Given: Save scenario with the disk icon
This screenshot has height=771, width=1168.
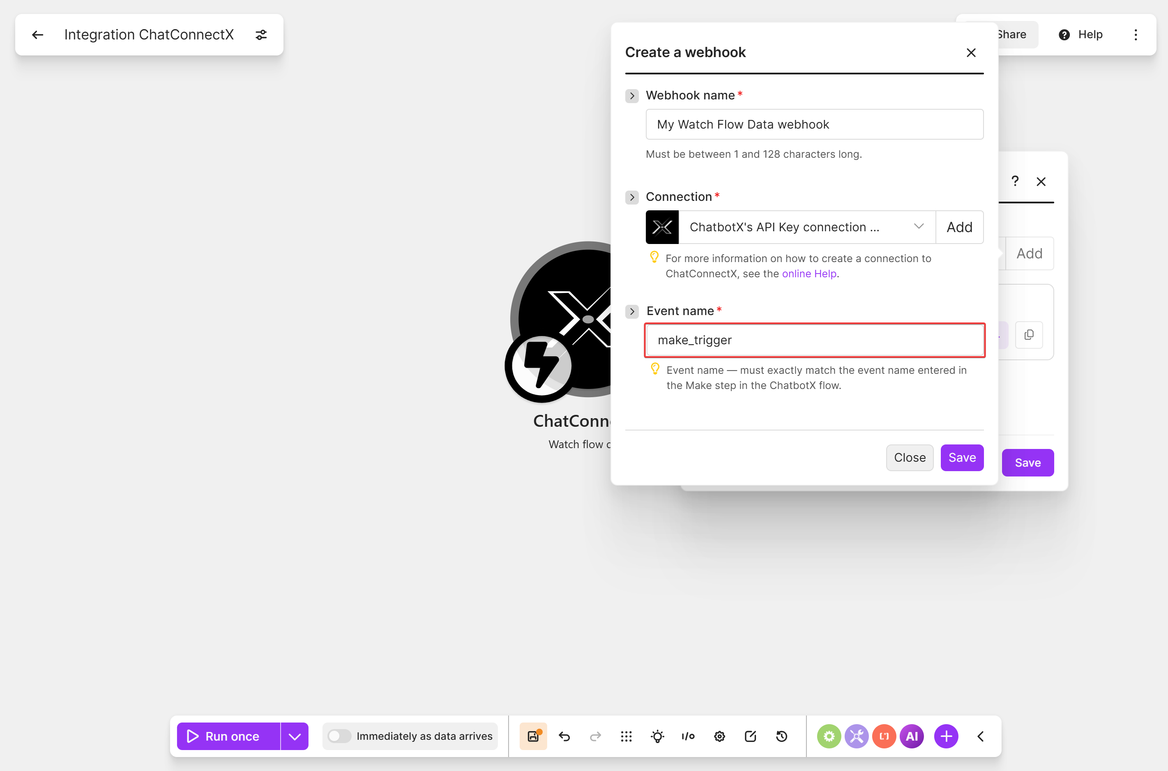Looking at the screenshot, I should tap(533, 736).
